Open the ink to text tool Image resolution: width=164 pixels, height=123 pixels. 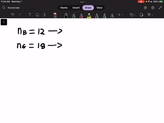(149, 15)
